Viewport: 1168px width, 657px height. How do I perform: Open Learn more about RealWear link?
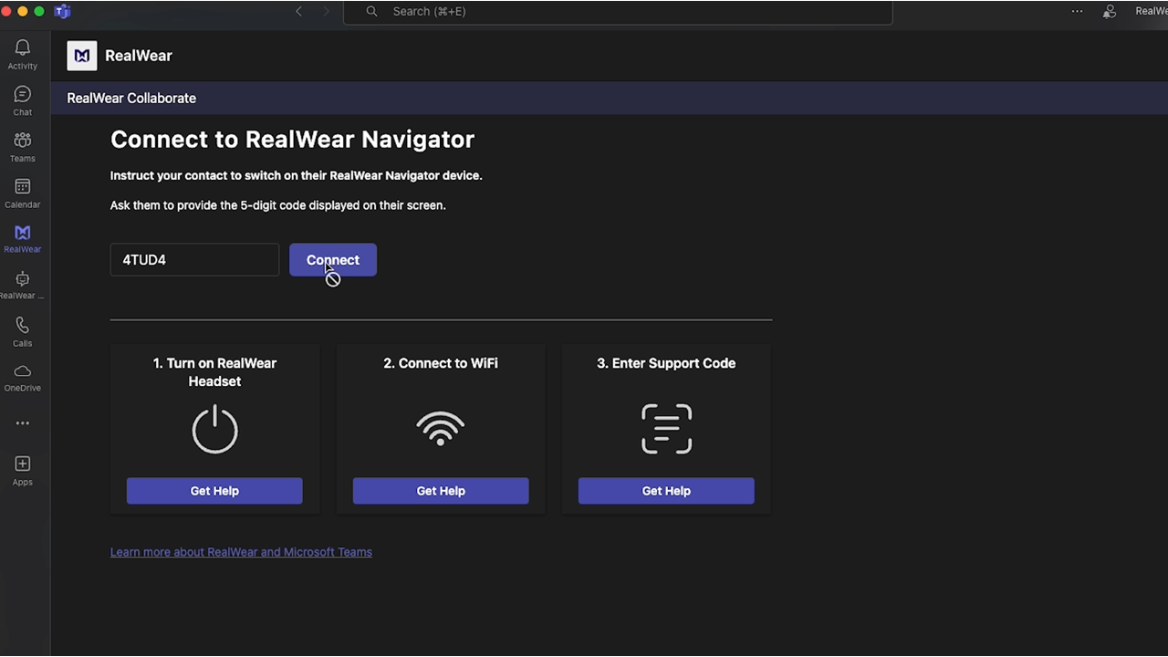(x=241, y=552)
